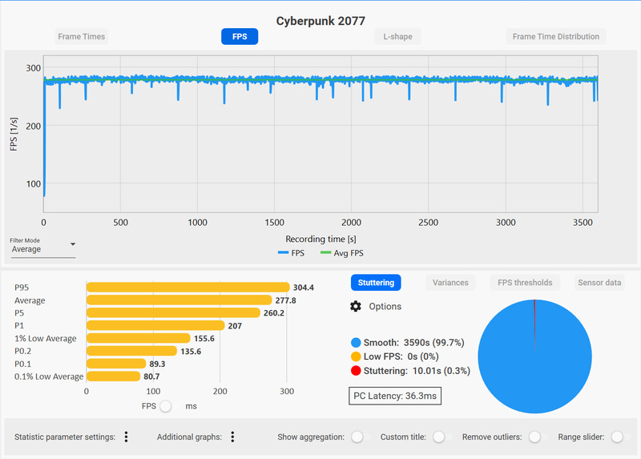
Task: Select the FPS graph tab
Action: 240,36
